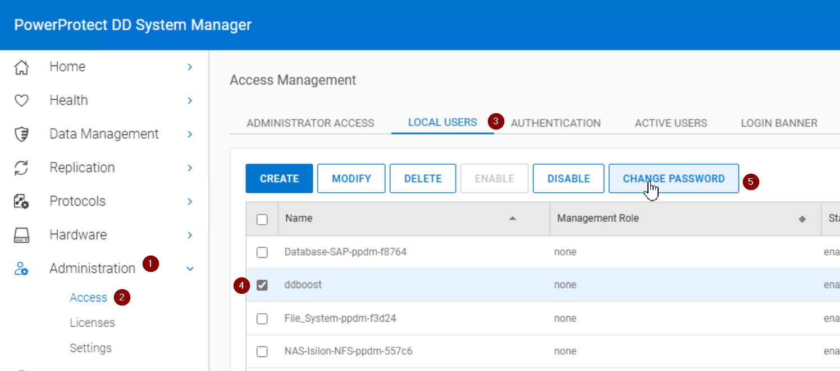Open the Active Users tab
The image size is (840, 371).
tap(670, 123)
